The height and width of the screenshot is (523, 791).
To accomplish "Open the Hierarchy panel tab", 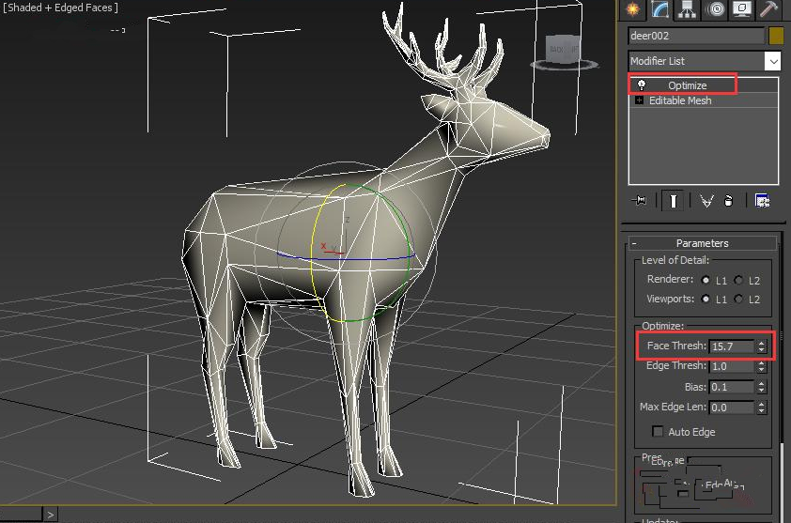I will [x=687, y=9].
